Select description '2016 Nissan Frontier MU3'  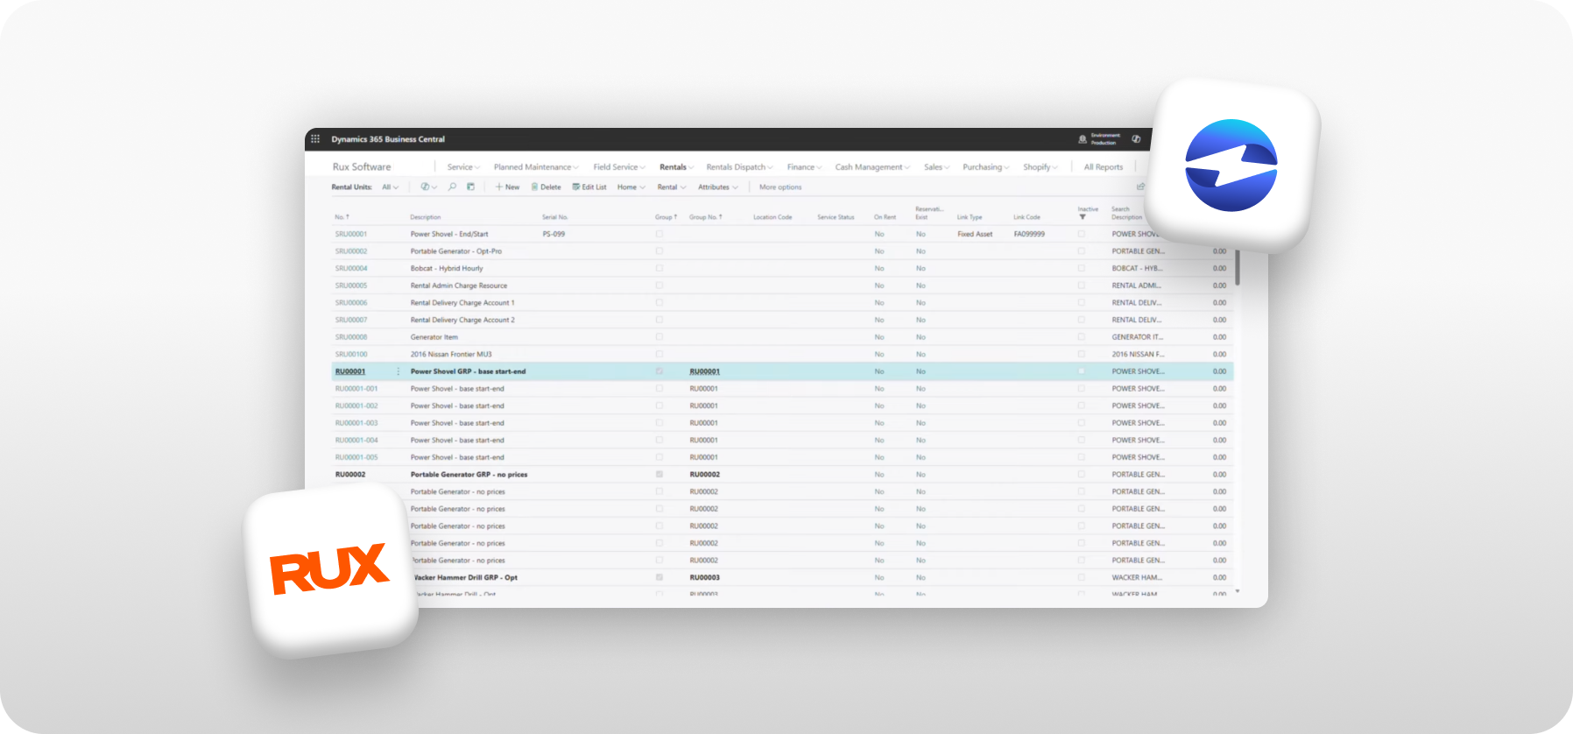pyautogui.click(x=451, y=354)
